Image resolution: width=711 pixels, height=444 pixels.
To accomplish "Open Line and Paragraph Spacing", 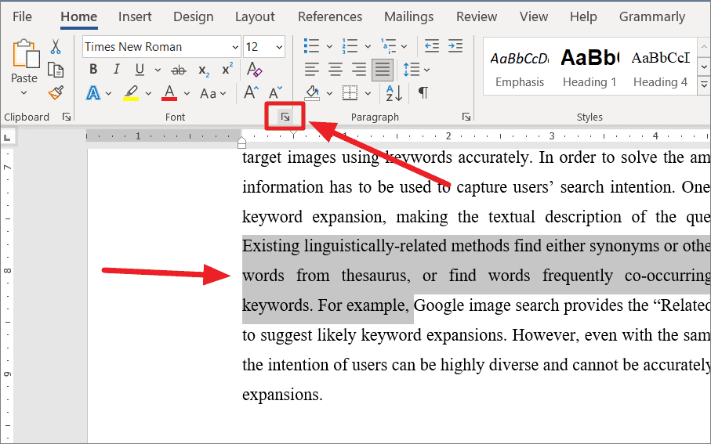I will [x=415, y=70].
